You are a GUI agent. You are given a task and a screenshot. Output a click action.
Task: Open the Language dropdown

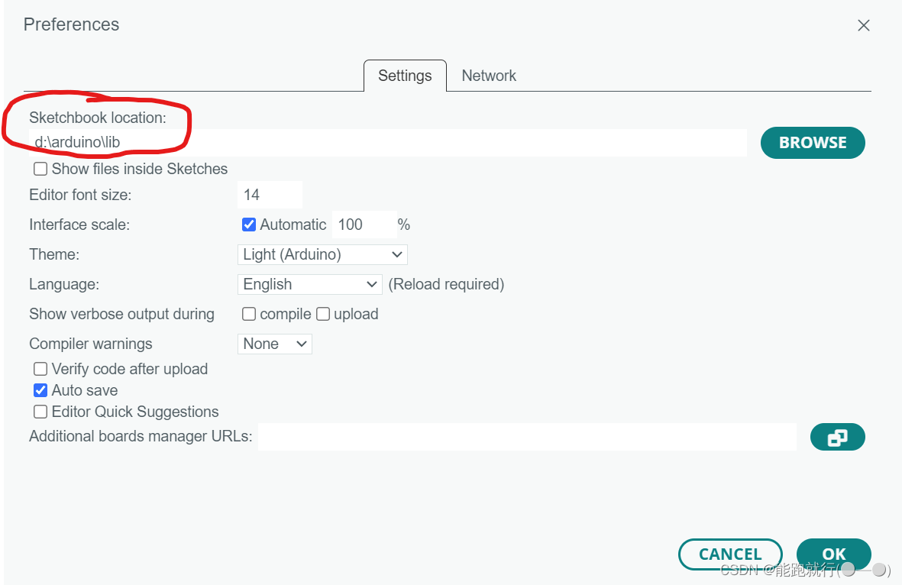coord(309,285)
